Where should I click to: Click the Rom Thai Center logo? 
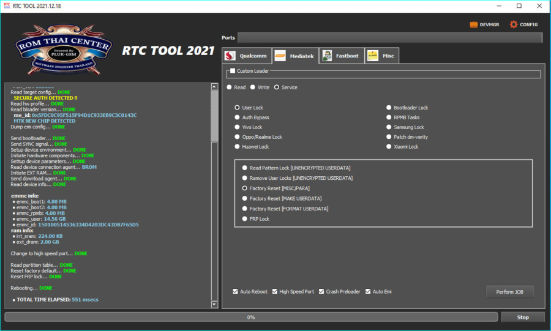(64, 50)
